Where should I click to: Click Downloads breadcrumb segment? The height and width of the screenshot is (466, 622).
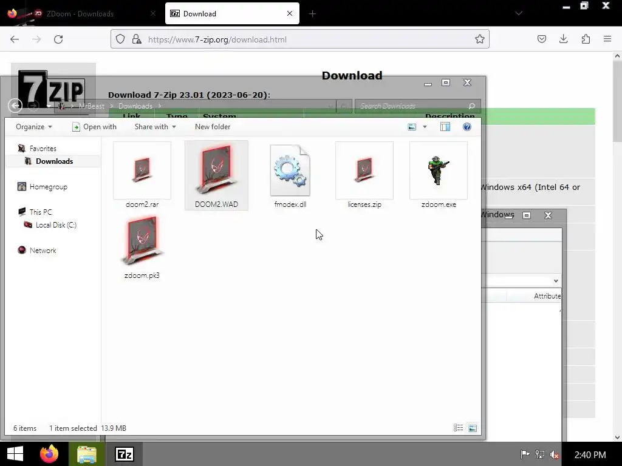[135, 106]
